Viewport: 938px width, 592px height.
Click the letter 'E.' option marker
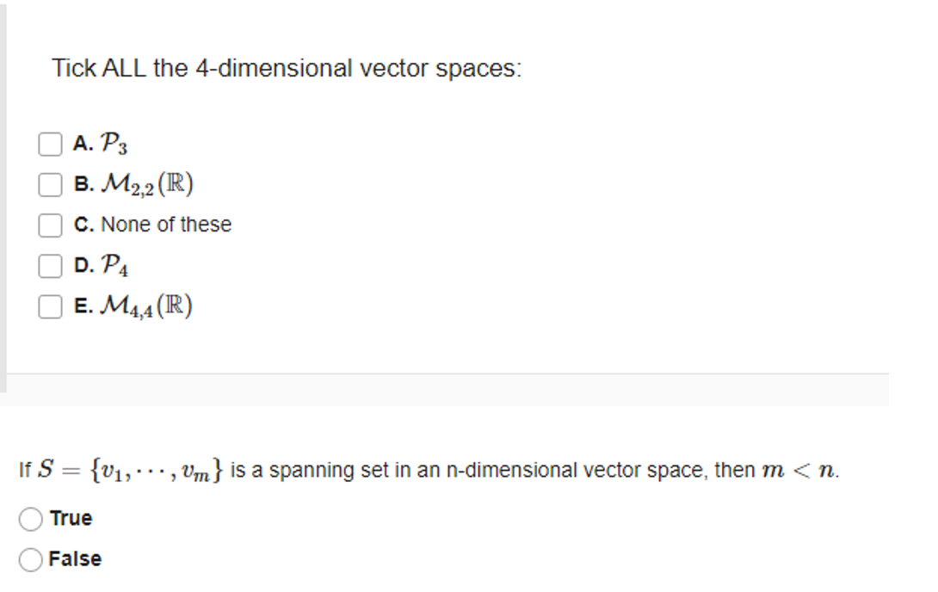coord(83,304)
